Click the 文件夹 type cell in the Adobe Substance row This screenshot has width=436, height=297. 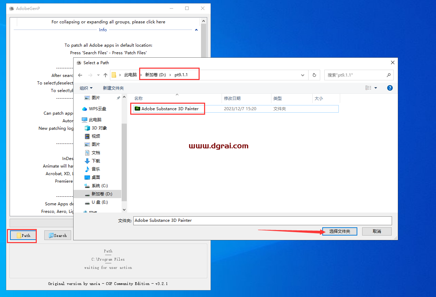pyautogui.click(x=280, y=109)
